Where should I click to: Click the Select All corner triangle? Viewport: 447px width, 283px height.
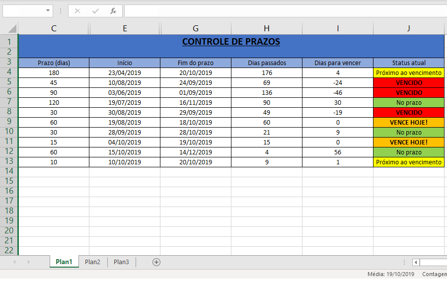pos(12,28)
